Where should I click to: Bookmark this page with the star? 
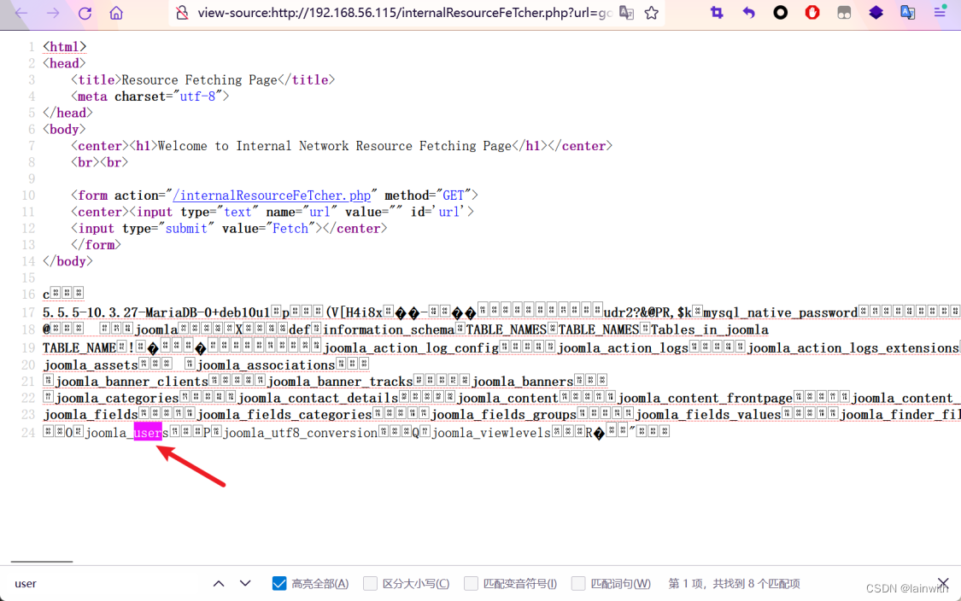click(x=652, y=13)
